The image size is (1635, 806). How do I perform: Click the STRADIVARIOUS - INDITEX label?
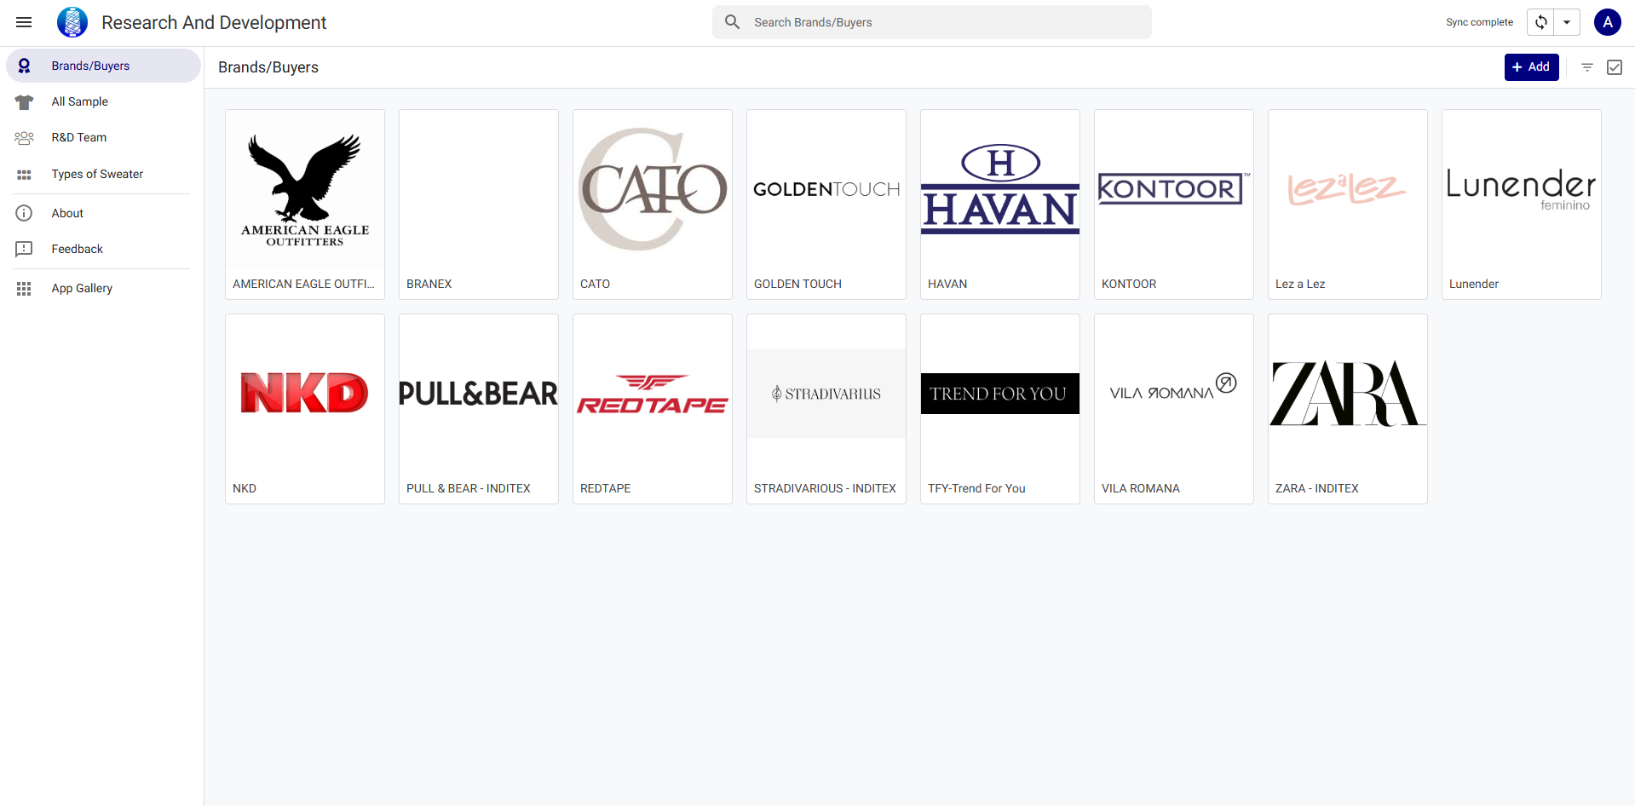tap(825, 488)
